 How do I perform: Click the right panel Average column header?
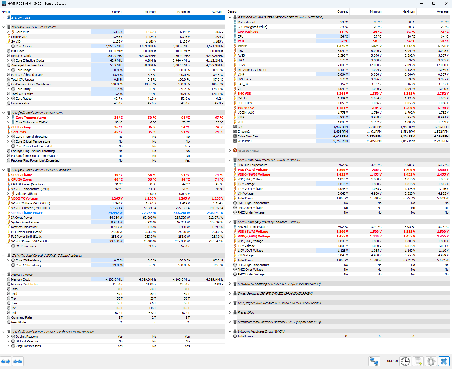click(x=434, y=11)
